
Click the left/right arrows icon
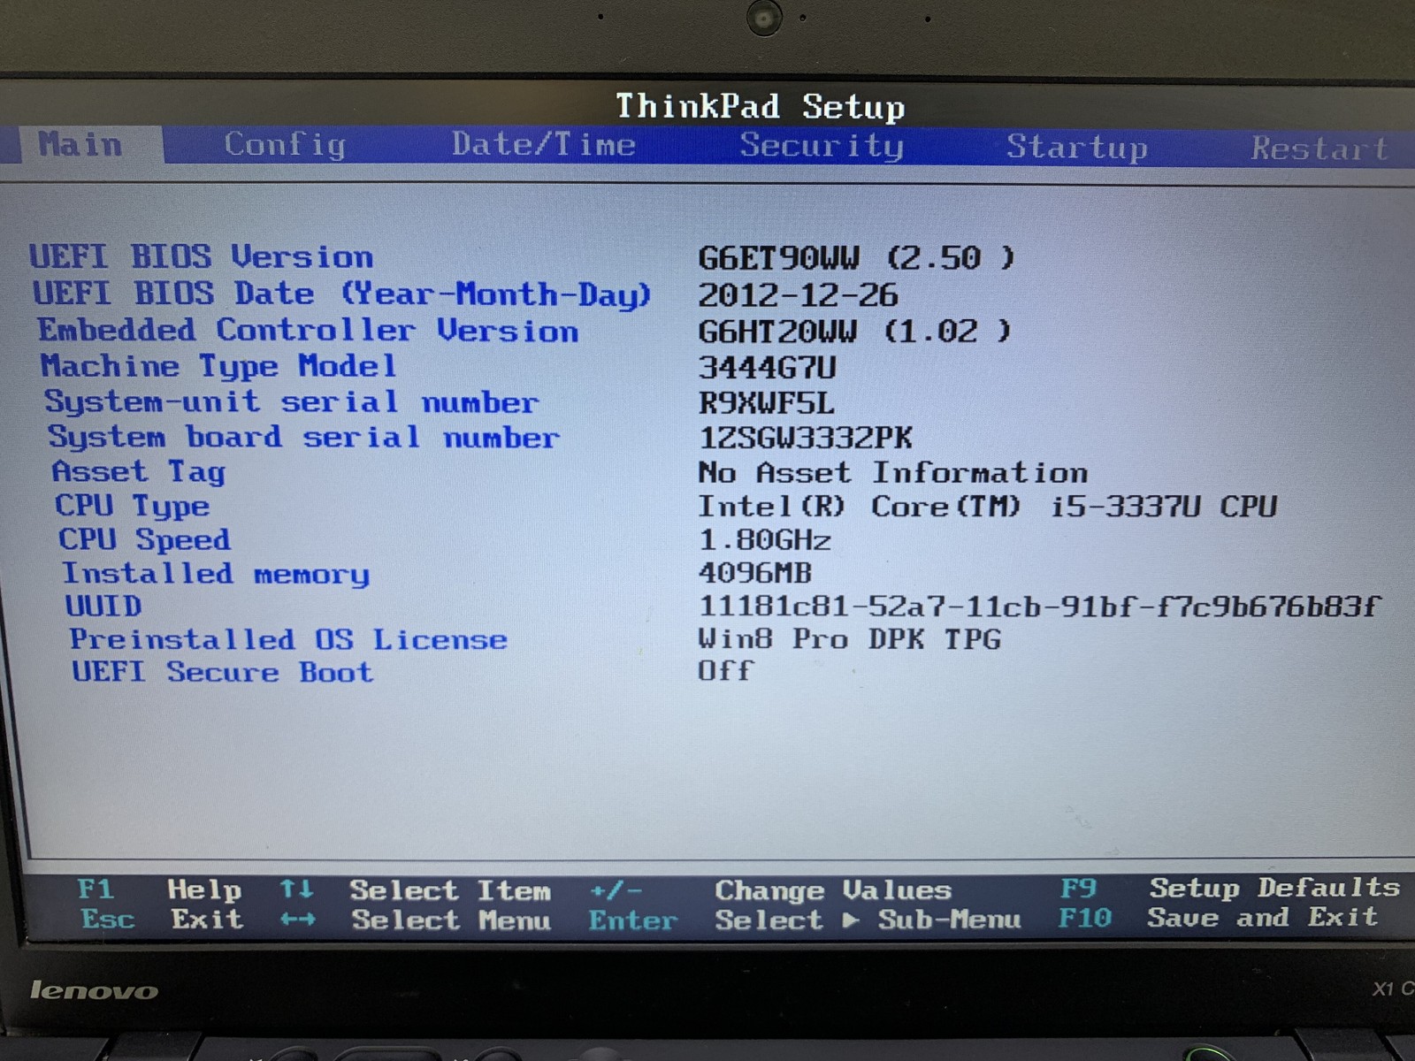click(x=298, y=920)
